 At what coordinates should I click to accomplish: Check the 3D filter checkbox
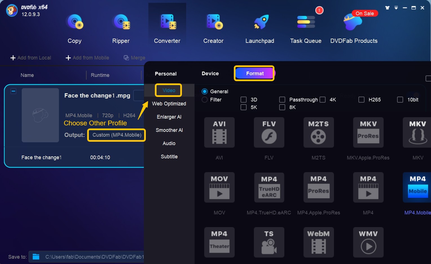click(x=243, y=100)
